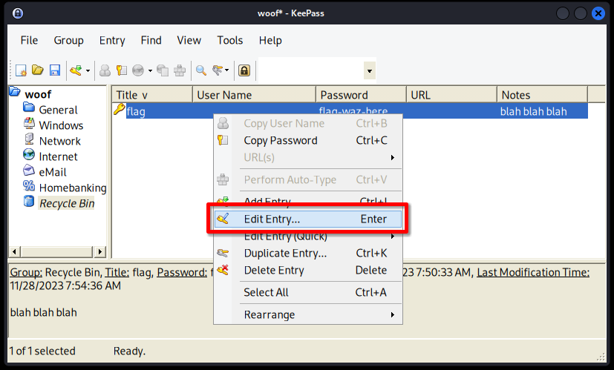Click the Windows group icon
This screenshot has width=614, height=370.
(29, 123)
